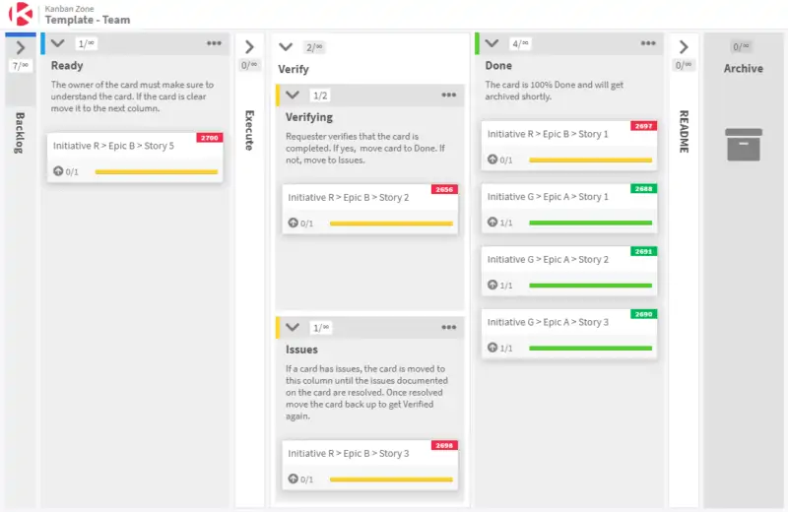Click the Kanban Zone logo icon

coord(20,14)
